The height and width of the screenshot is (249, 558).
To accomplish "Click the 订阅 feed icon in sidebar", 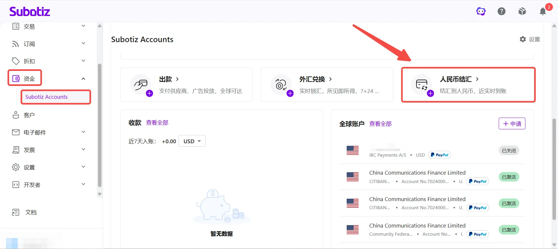I will 16,44.
